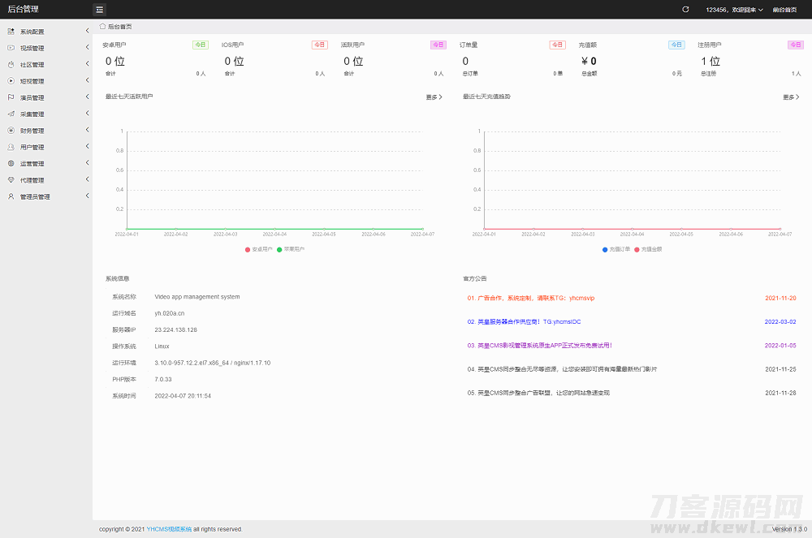Toggle 安卓用户 series in chart legend
The image size is (812, 538).
click(x=248, y=249)
